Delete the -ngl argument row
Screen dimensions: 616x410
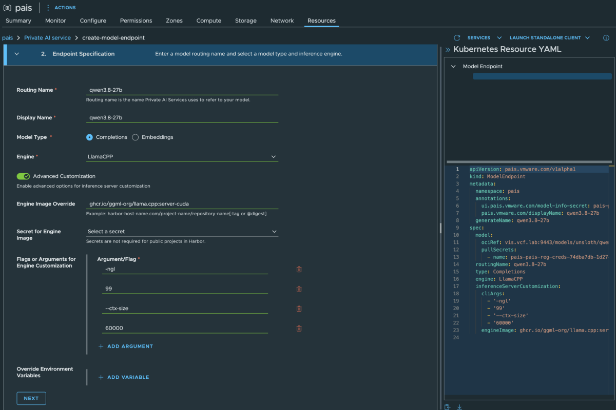[299, 269]
